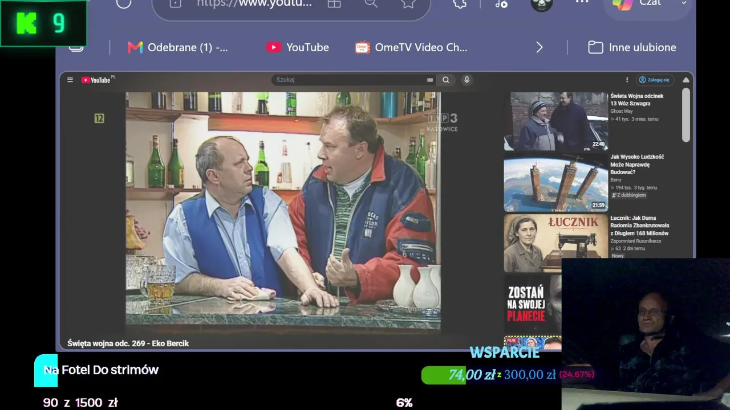The image size is (730, 410).
Task: Expand the chevron next to Czat
Action: [684, 3]
